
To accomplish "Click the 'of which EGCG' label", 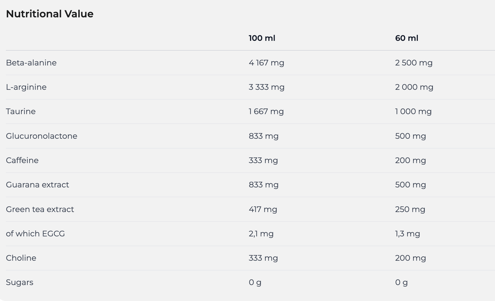I will [35, 234].
